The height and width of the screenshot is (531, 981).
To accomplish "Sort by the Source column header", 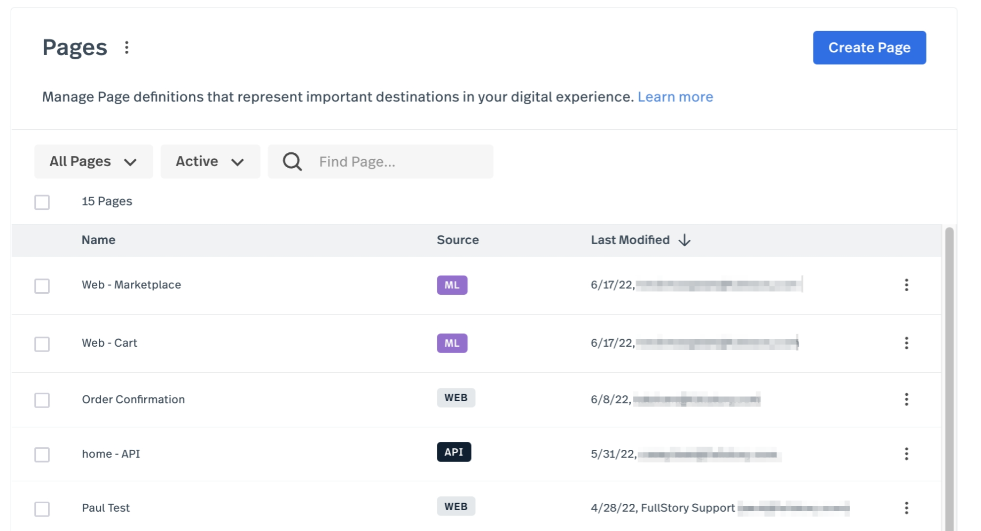I will tap(458, 240).
